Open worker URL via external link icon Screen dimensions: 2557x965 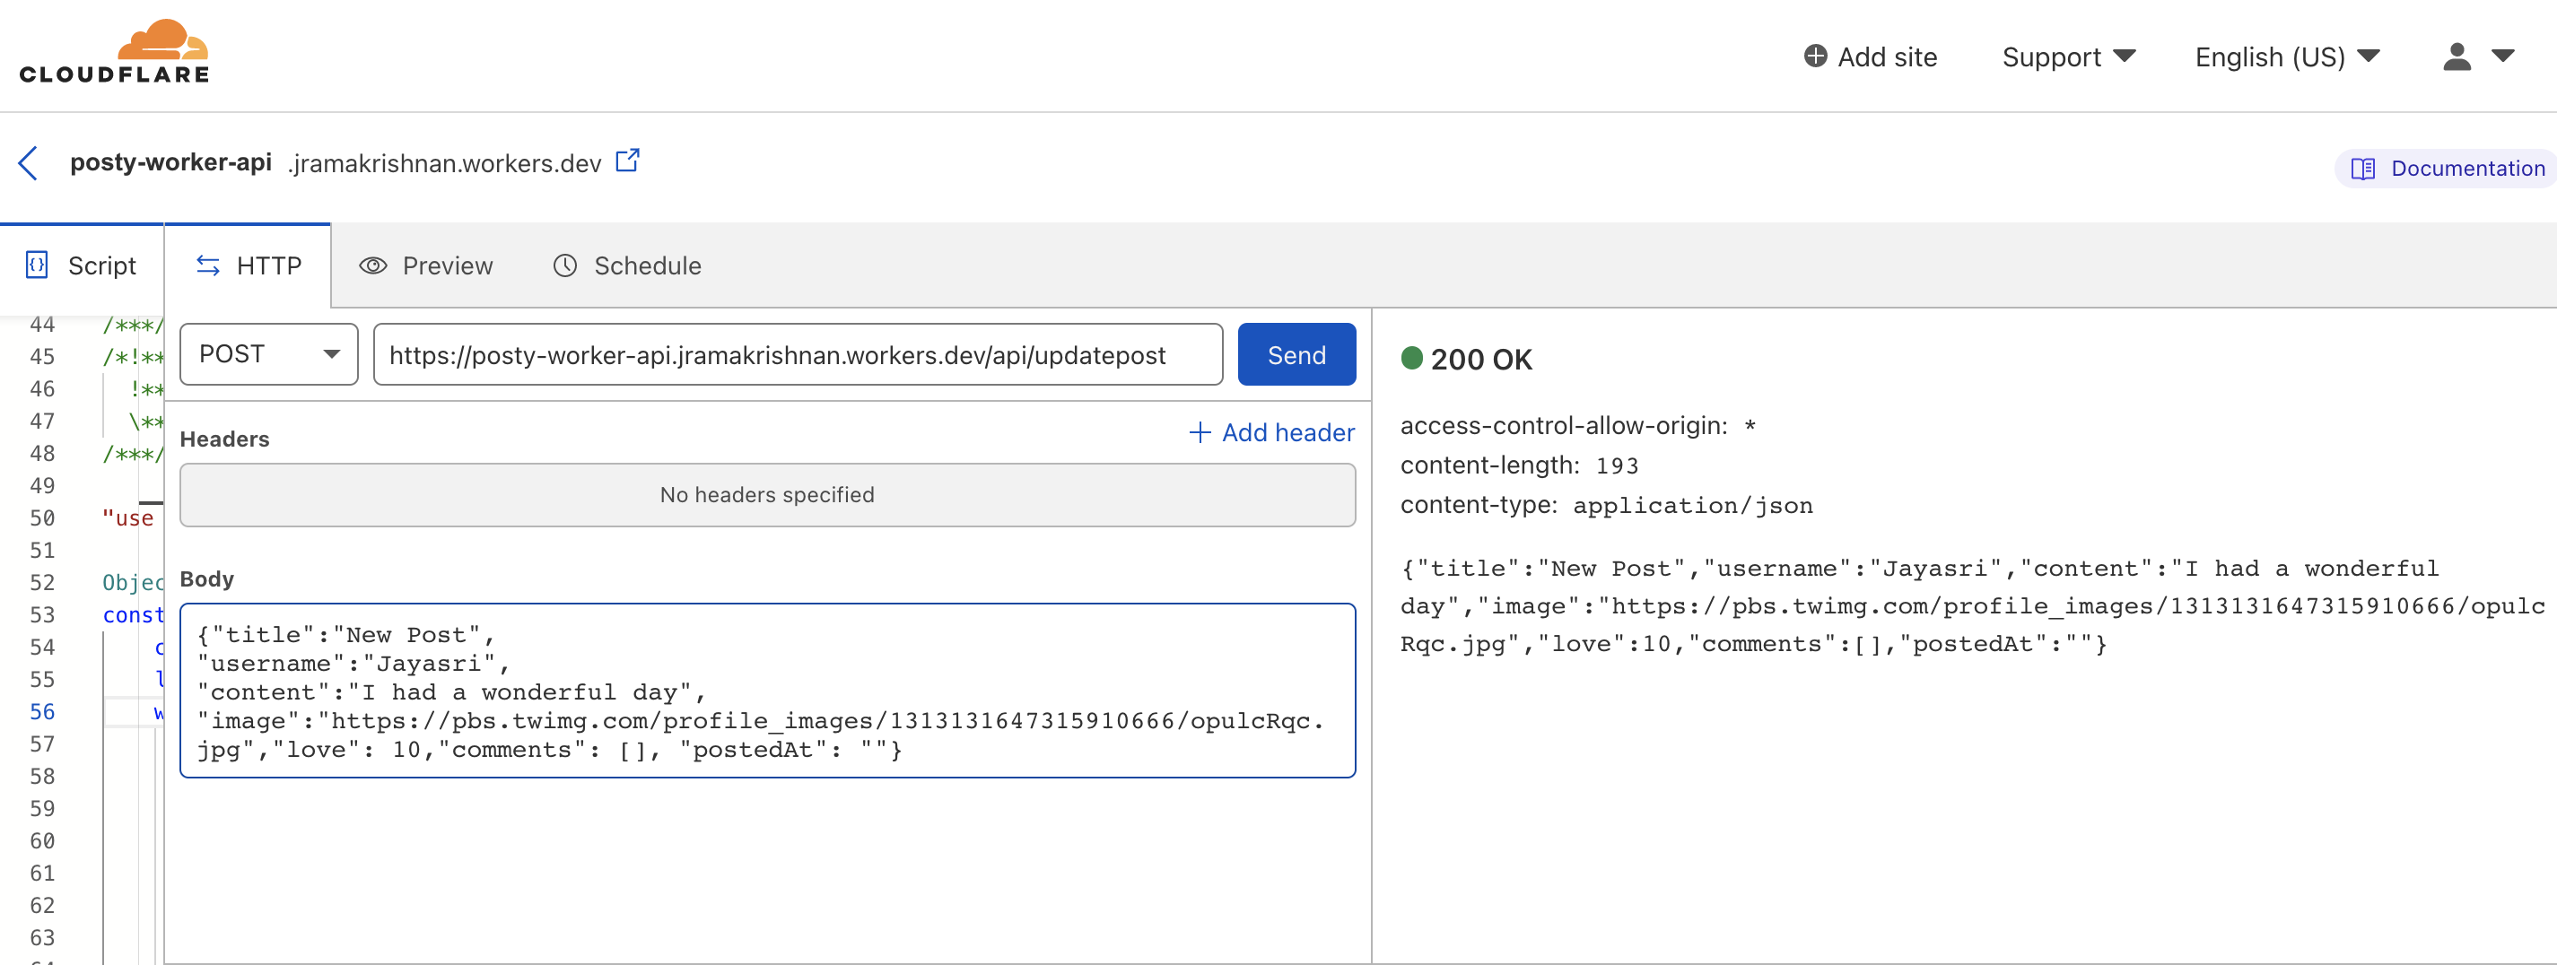[x=627, y=161]
